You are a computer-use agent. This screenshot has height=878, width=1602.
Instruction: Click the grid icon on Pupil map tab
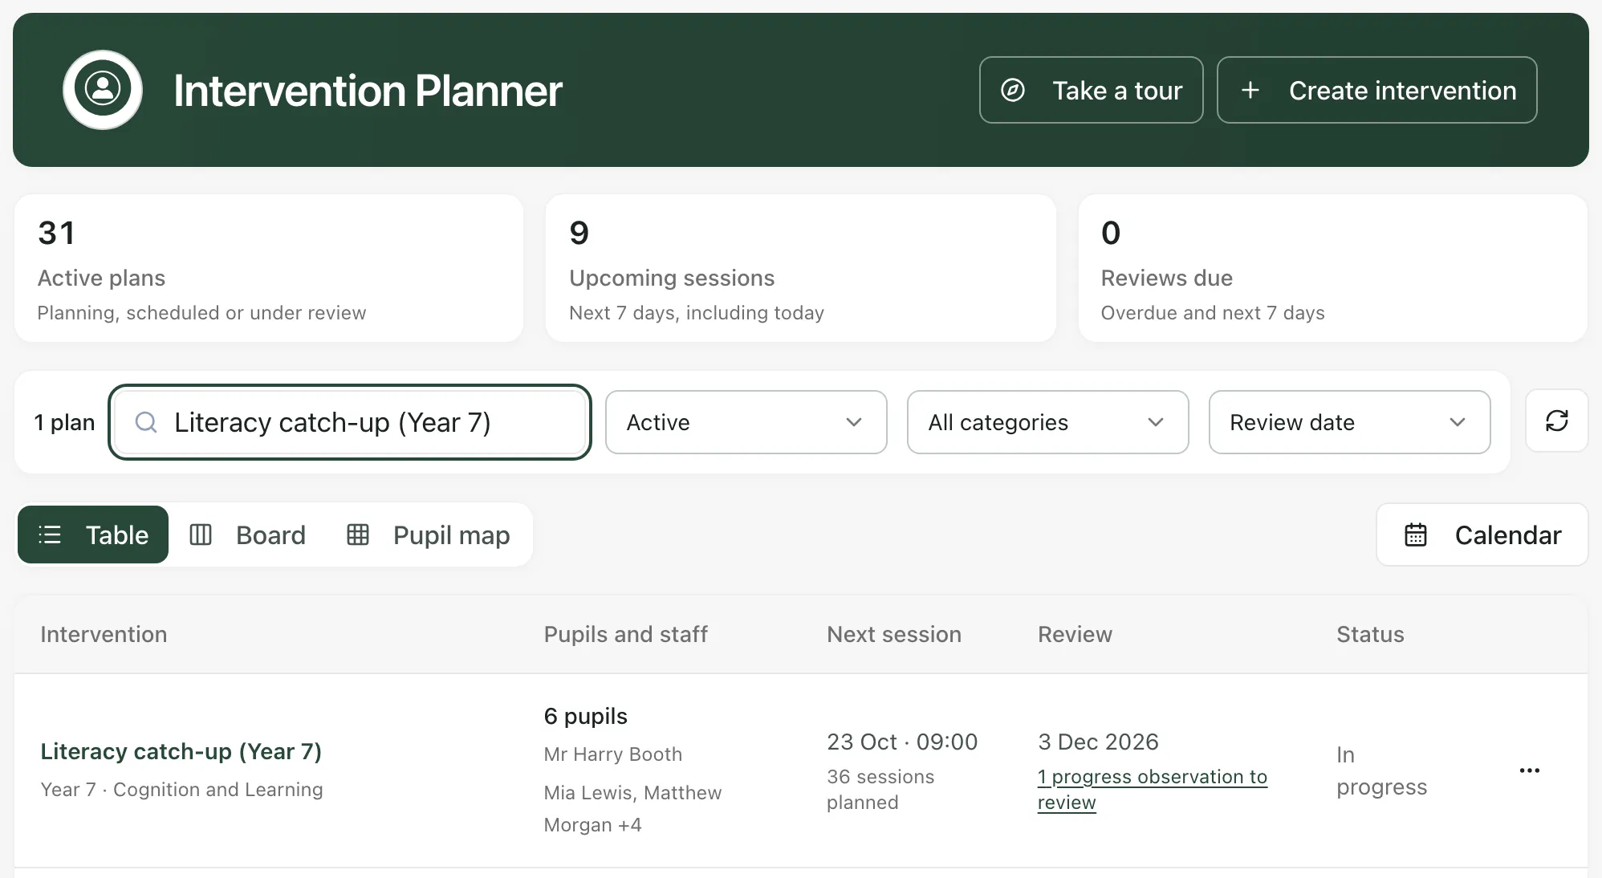tap(358, 535)
